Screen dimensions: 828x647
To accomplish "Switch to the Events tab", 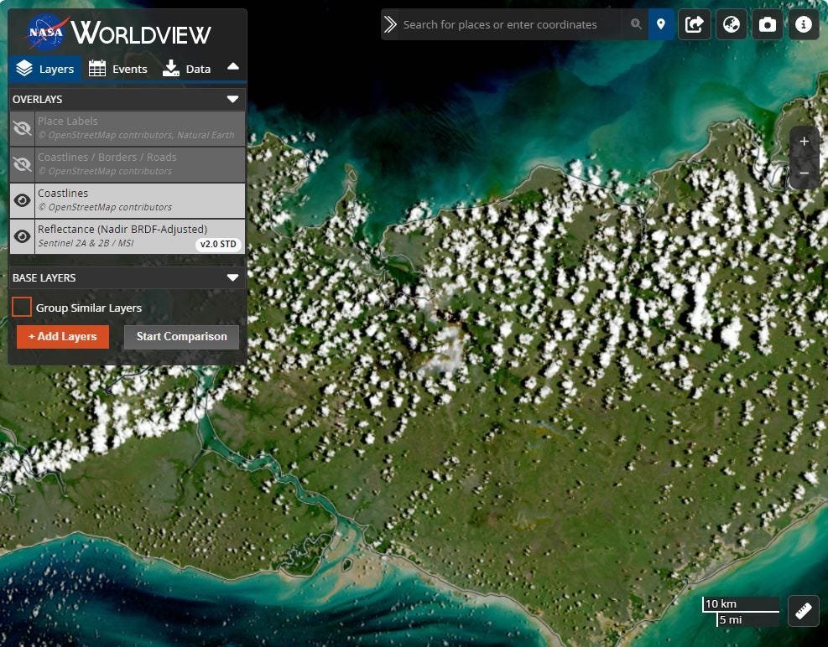I will 117,69.
